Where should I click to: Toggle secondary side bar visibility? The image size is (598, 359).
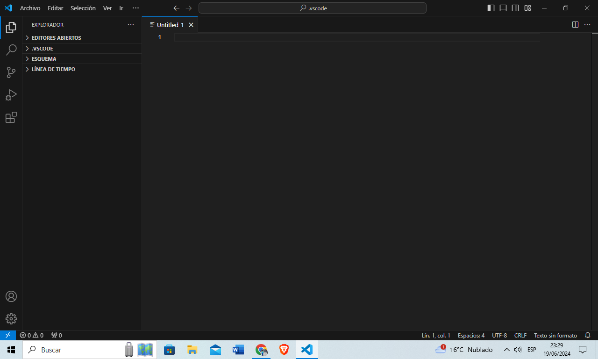coord(515,8)
